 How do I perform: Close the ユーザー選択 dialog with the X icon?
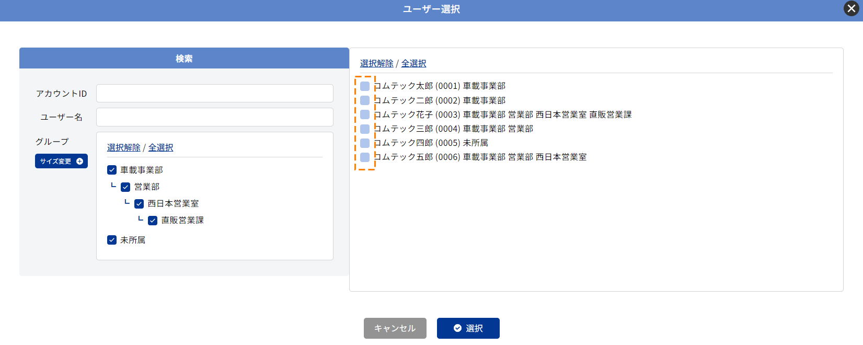point(852,8)
